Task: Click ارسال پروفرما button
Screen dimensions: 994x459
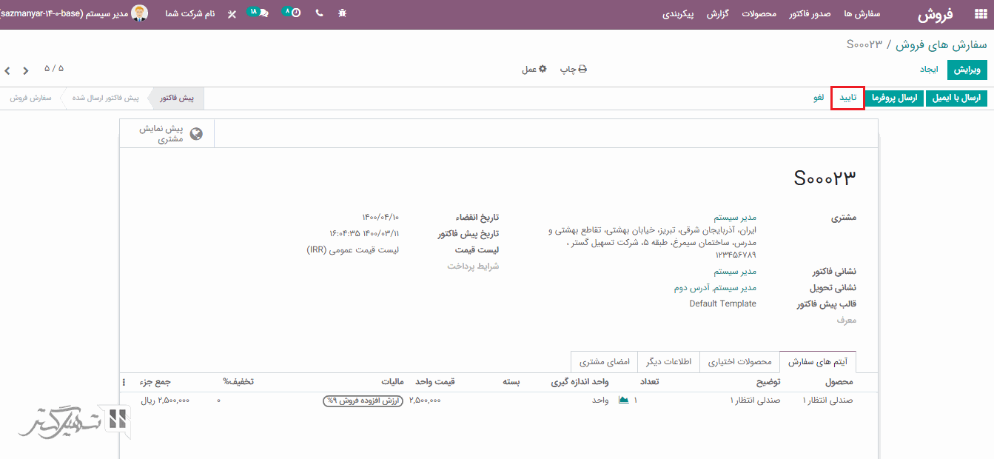Action: pyautogui.click(x=894, y=98)
